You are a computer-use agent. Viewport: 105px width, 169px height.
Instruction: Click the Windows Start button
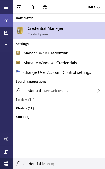(x=6, y=164)
